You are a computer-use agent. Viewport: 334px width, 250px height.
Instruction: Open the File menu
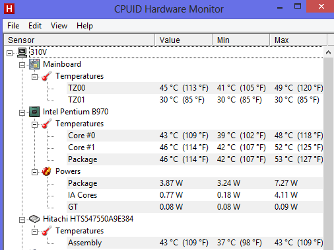(x=13, y=26)
